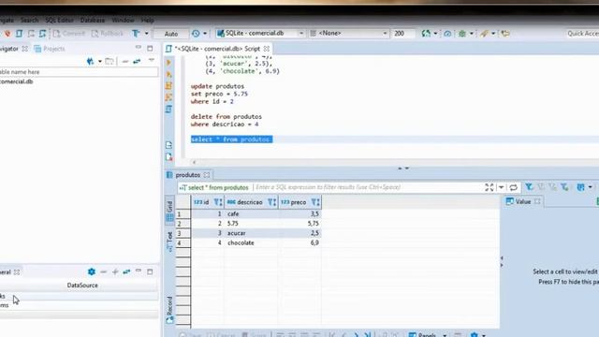Switch to the Projects tab
The width and height of the screenshot is (599, 337).
coord(50,49)
